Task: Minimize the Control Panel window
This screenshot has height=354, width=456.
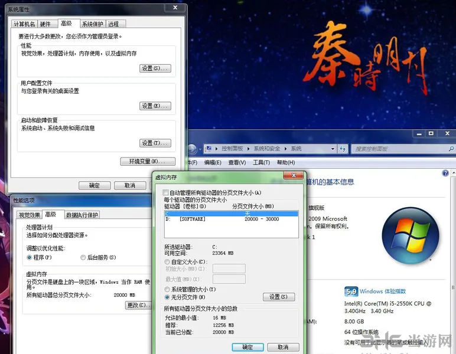Action: [x=419, y=133]
